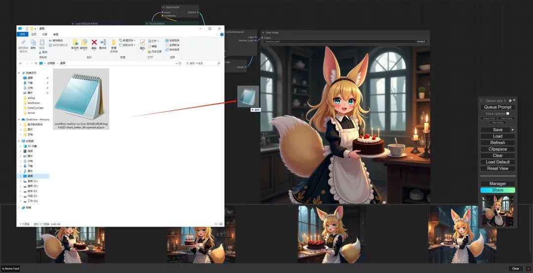Click the red Delete icon in ribbon
This screenshot has width=533, height=273.
tap(94, 43)
